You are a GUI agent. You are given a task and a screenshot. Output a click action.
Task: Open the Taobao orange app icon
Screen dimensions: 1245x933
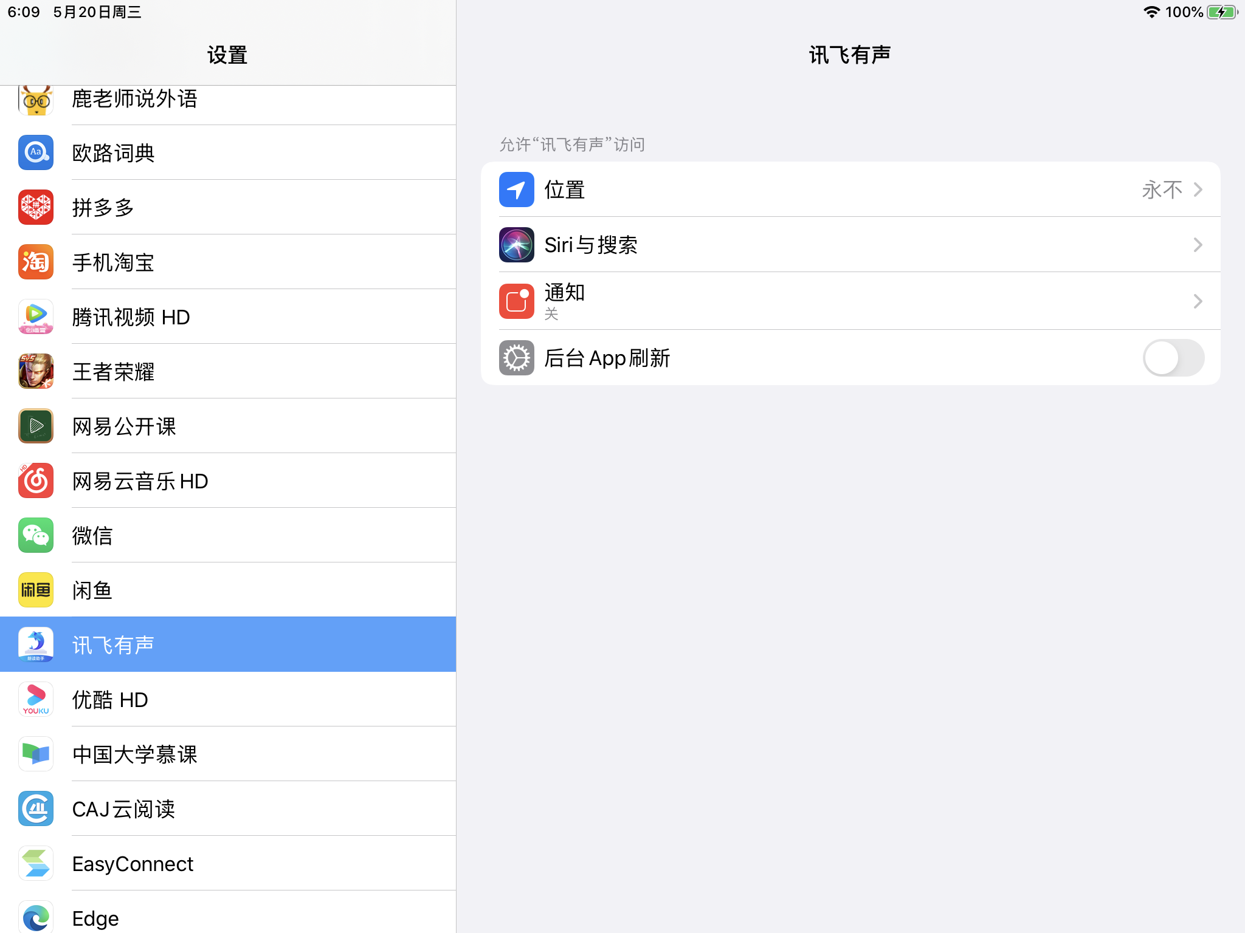[x=36, y=262]
